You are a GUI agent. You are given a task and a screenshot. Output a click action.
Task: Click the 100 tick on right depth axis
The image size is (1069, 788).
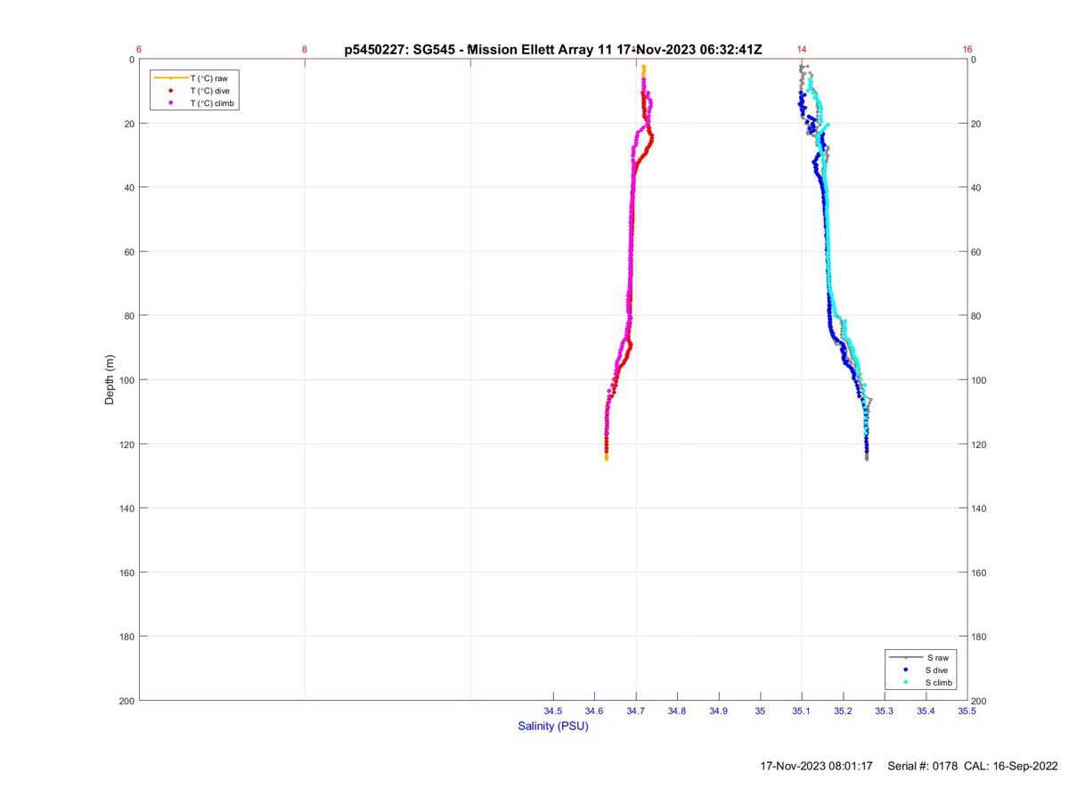pyautogui.click(x=980, y=380)
